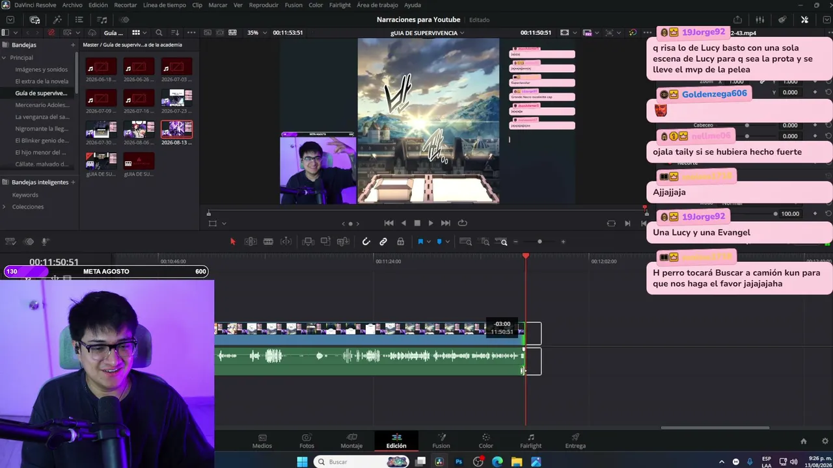Select the arrow Selection mode tool
This screenshot has height=468, width=833.
pos(233,242)
